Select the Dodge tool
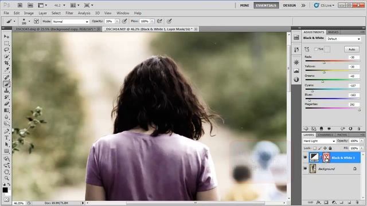Screen dimensions: 367x206 pos(6,124)
